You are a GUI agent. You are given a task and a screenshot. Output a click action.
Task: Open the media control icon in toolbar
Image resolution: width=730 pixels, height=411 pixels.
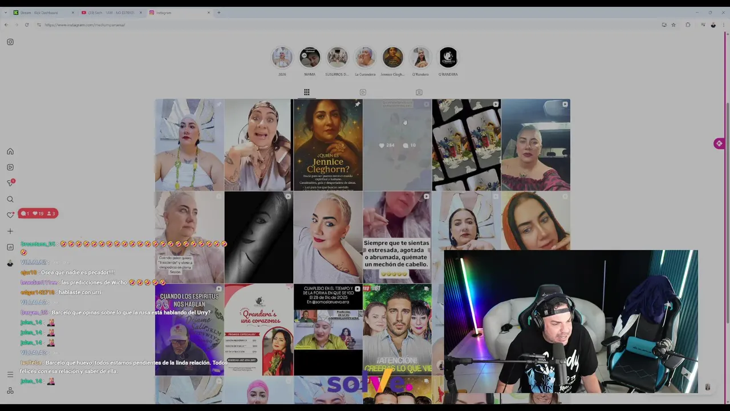(x=703, y=25)
